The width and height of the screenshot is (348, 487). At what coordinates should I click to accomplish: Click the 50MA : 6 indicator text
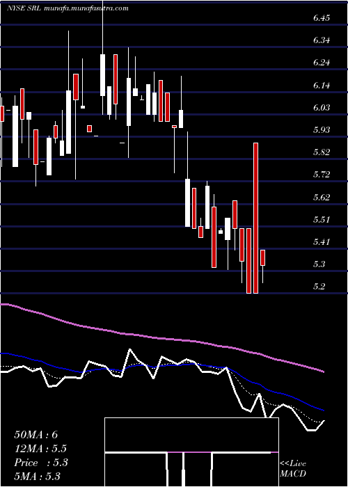click(x=36, y=435)
